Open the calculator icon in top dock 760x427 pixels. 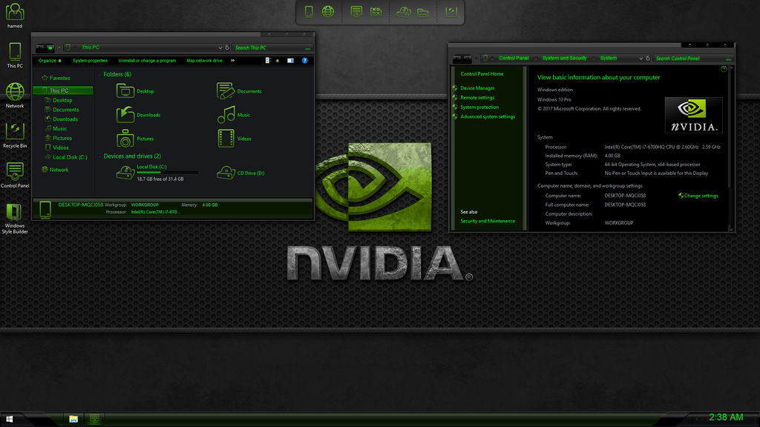click(376, 13)
